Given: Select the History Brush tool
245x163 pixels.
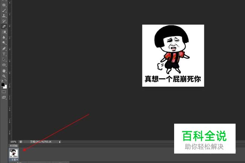Looking at the screenshot, I should (x=4, y=21).
